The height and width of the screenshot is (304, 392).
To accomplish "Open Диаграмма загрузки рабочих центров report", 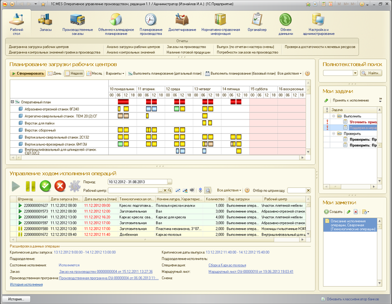I will pos(39,47).
